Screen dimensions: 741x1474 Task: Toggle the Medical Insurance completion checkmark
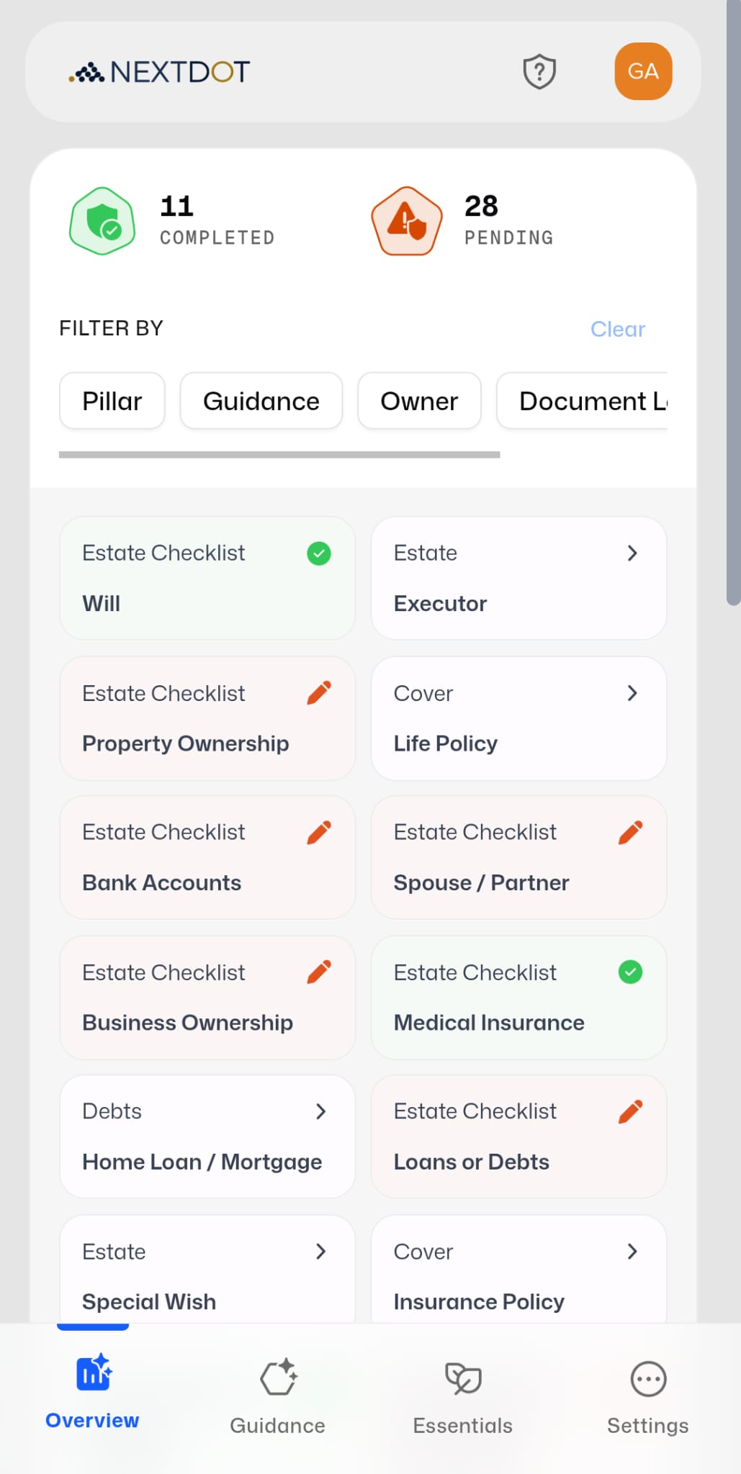click(630, 972)
